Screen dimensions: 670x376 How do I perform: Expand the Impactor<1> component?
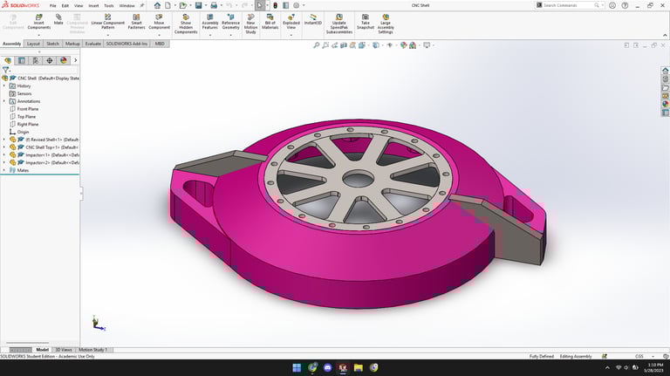pos(4,155)
